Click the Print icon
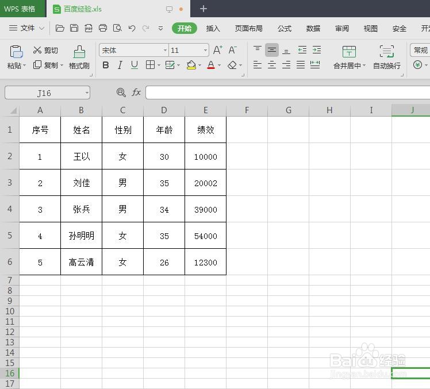The image size is (430, 389). 103,28
